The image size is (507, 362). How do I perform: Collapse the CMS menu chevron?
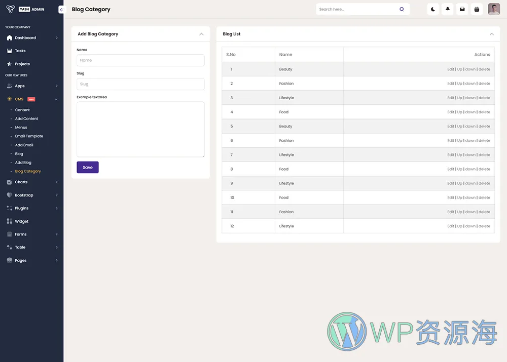coord(56,99)
